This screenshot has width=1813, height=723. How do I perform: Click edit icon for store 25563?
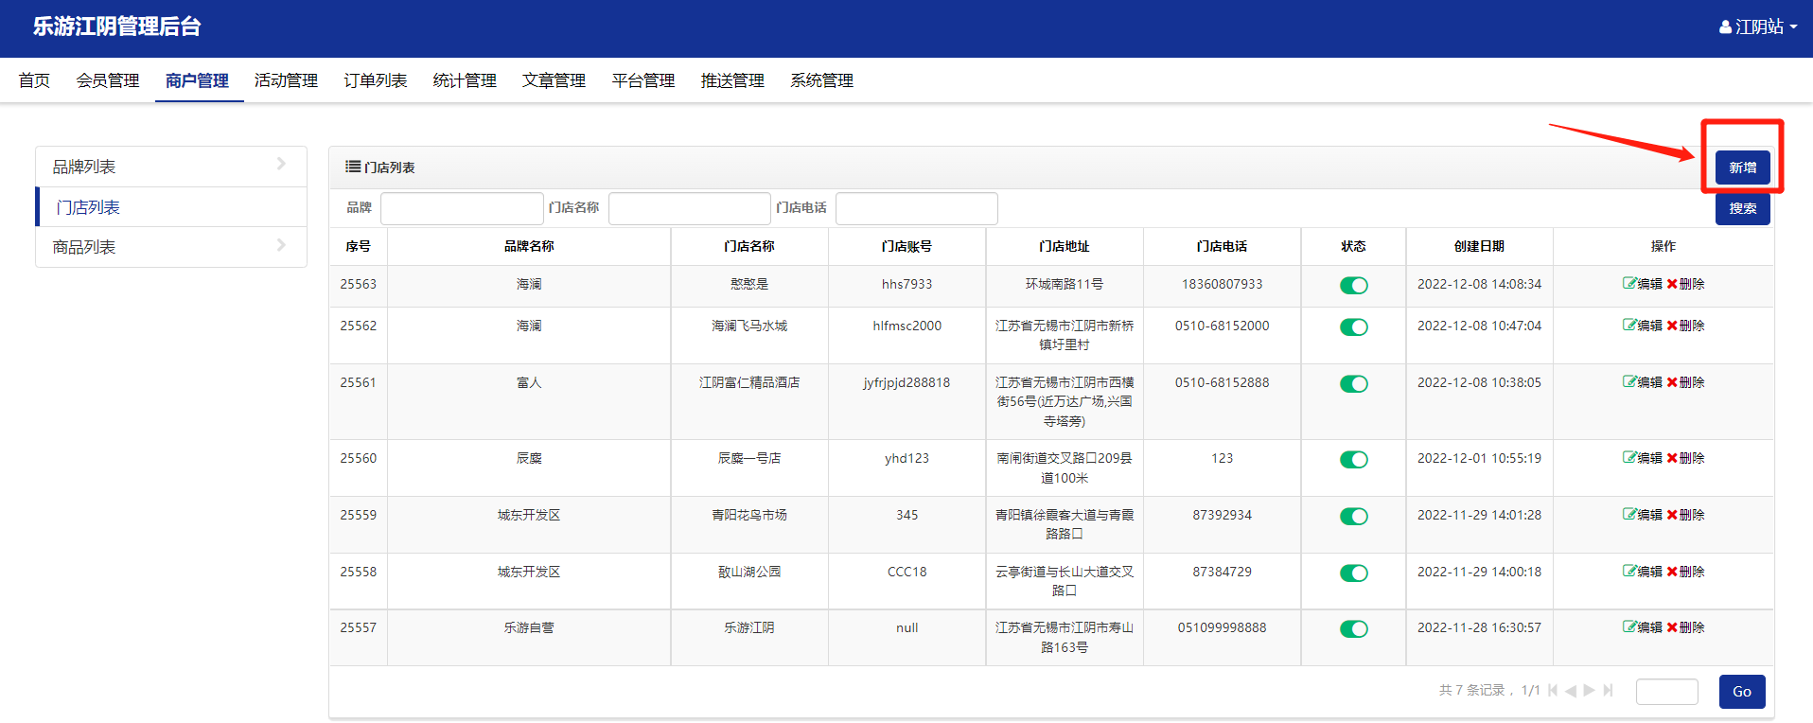pos(1642,284)
